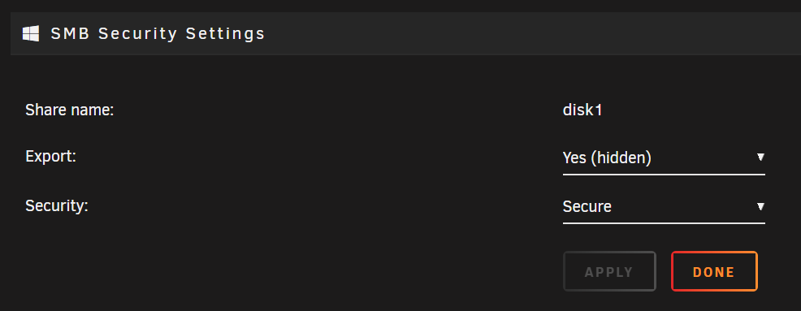The height and width of the screenshot is (311, 801).
Task: Click the "Export:" field label
Action: click(x=50, y=156)
